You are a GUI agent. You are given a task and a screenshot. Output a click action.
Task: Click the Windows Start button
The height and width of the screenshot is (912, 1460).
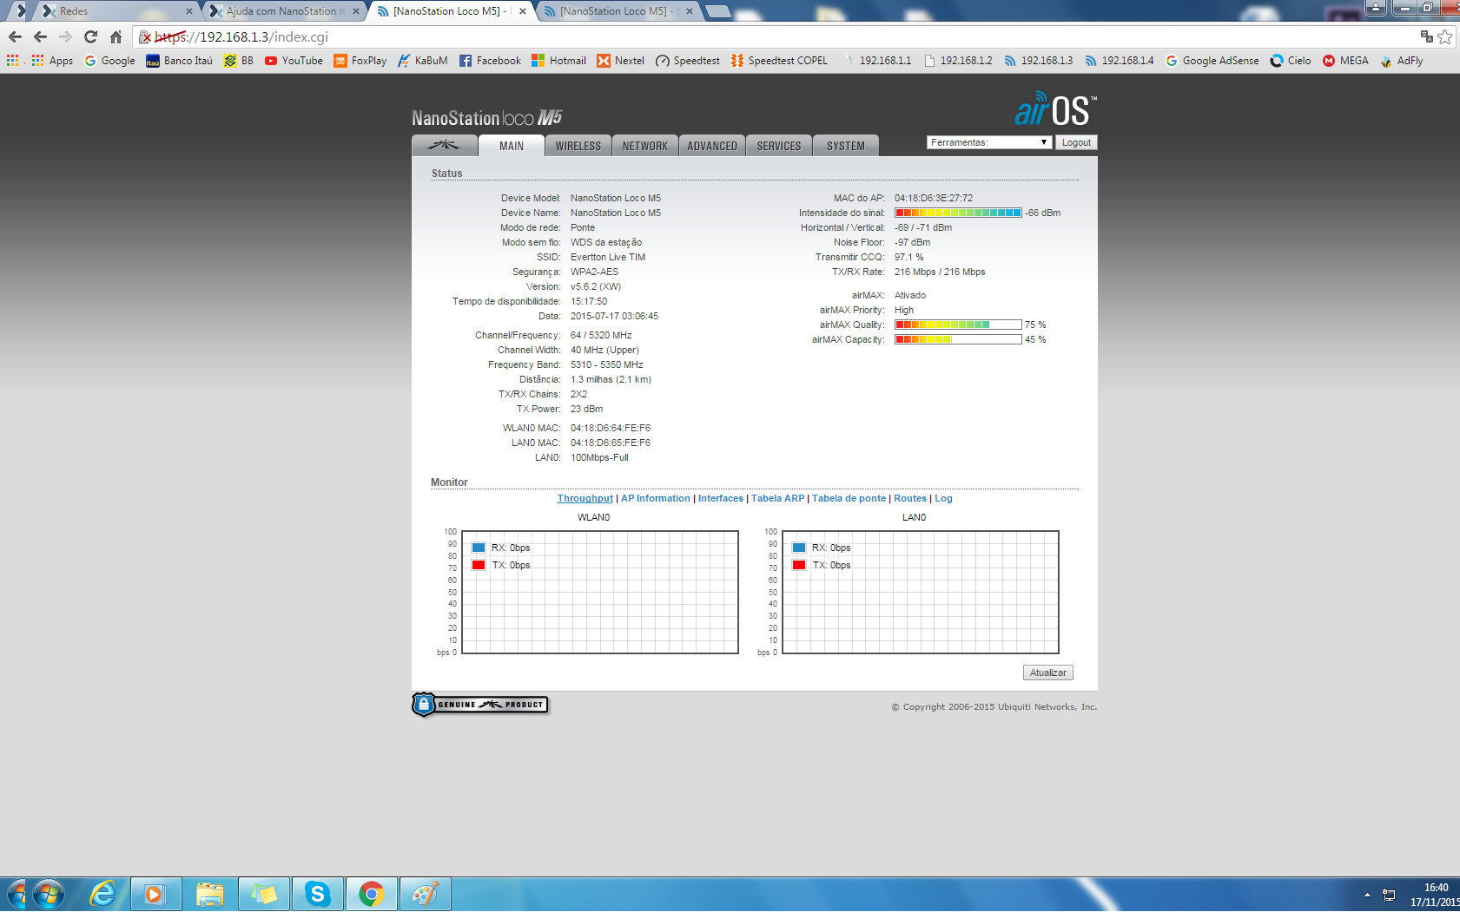[x=48, y=894]
